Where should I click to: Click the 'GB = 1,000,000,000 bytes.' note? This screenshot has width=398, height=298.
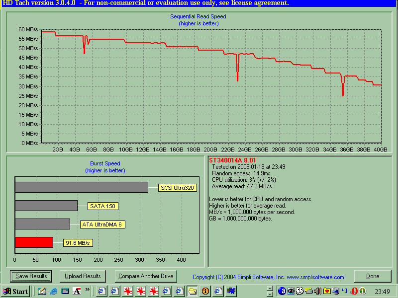tap(240, 219)
